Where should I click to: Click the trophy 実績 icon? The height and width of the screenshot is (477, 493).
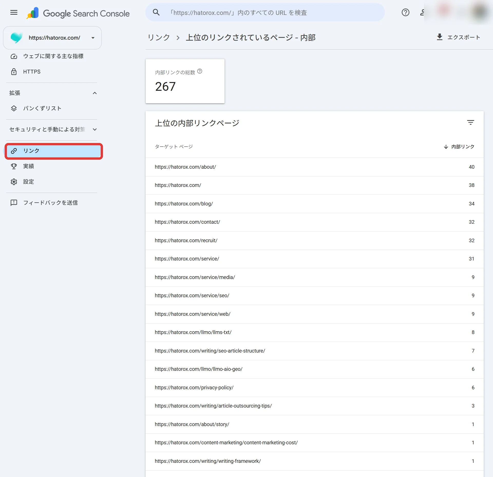click(x=14, y=166)
